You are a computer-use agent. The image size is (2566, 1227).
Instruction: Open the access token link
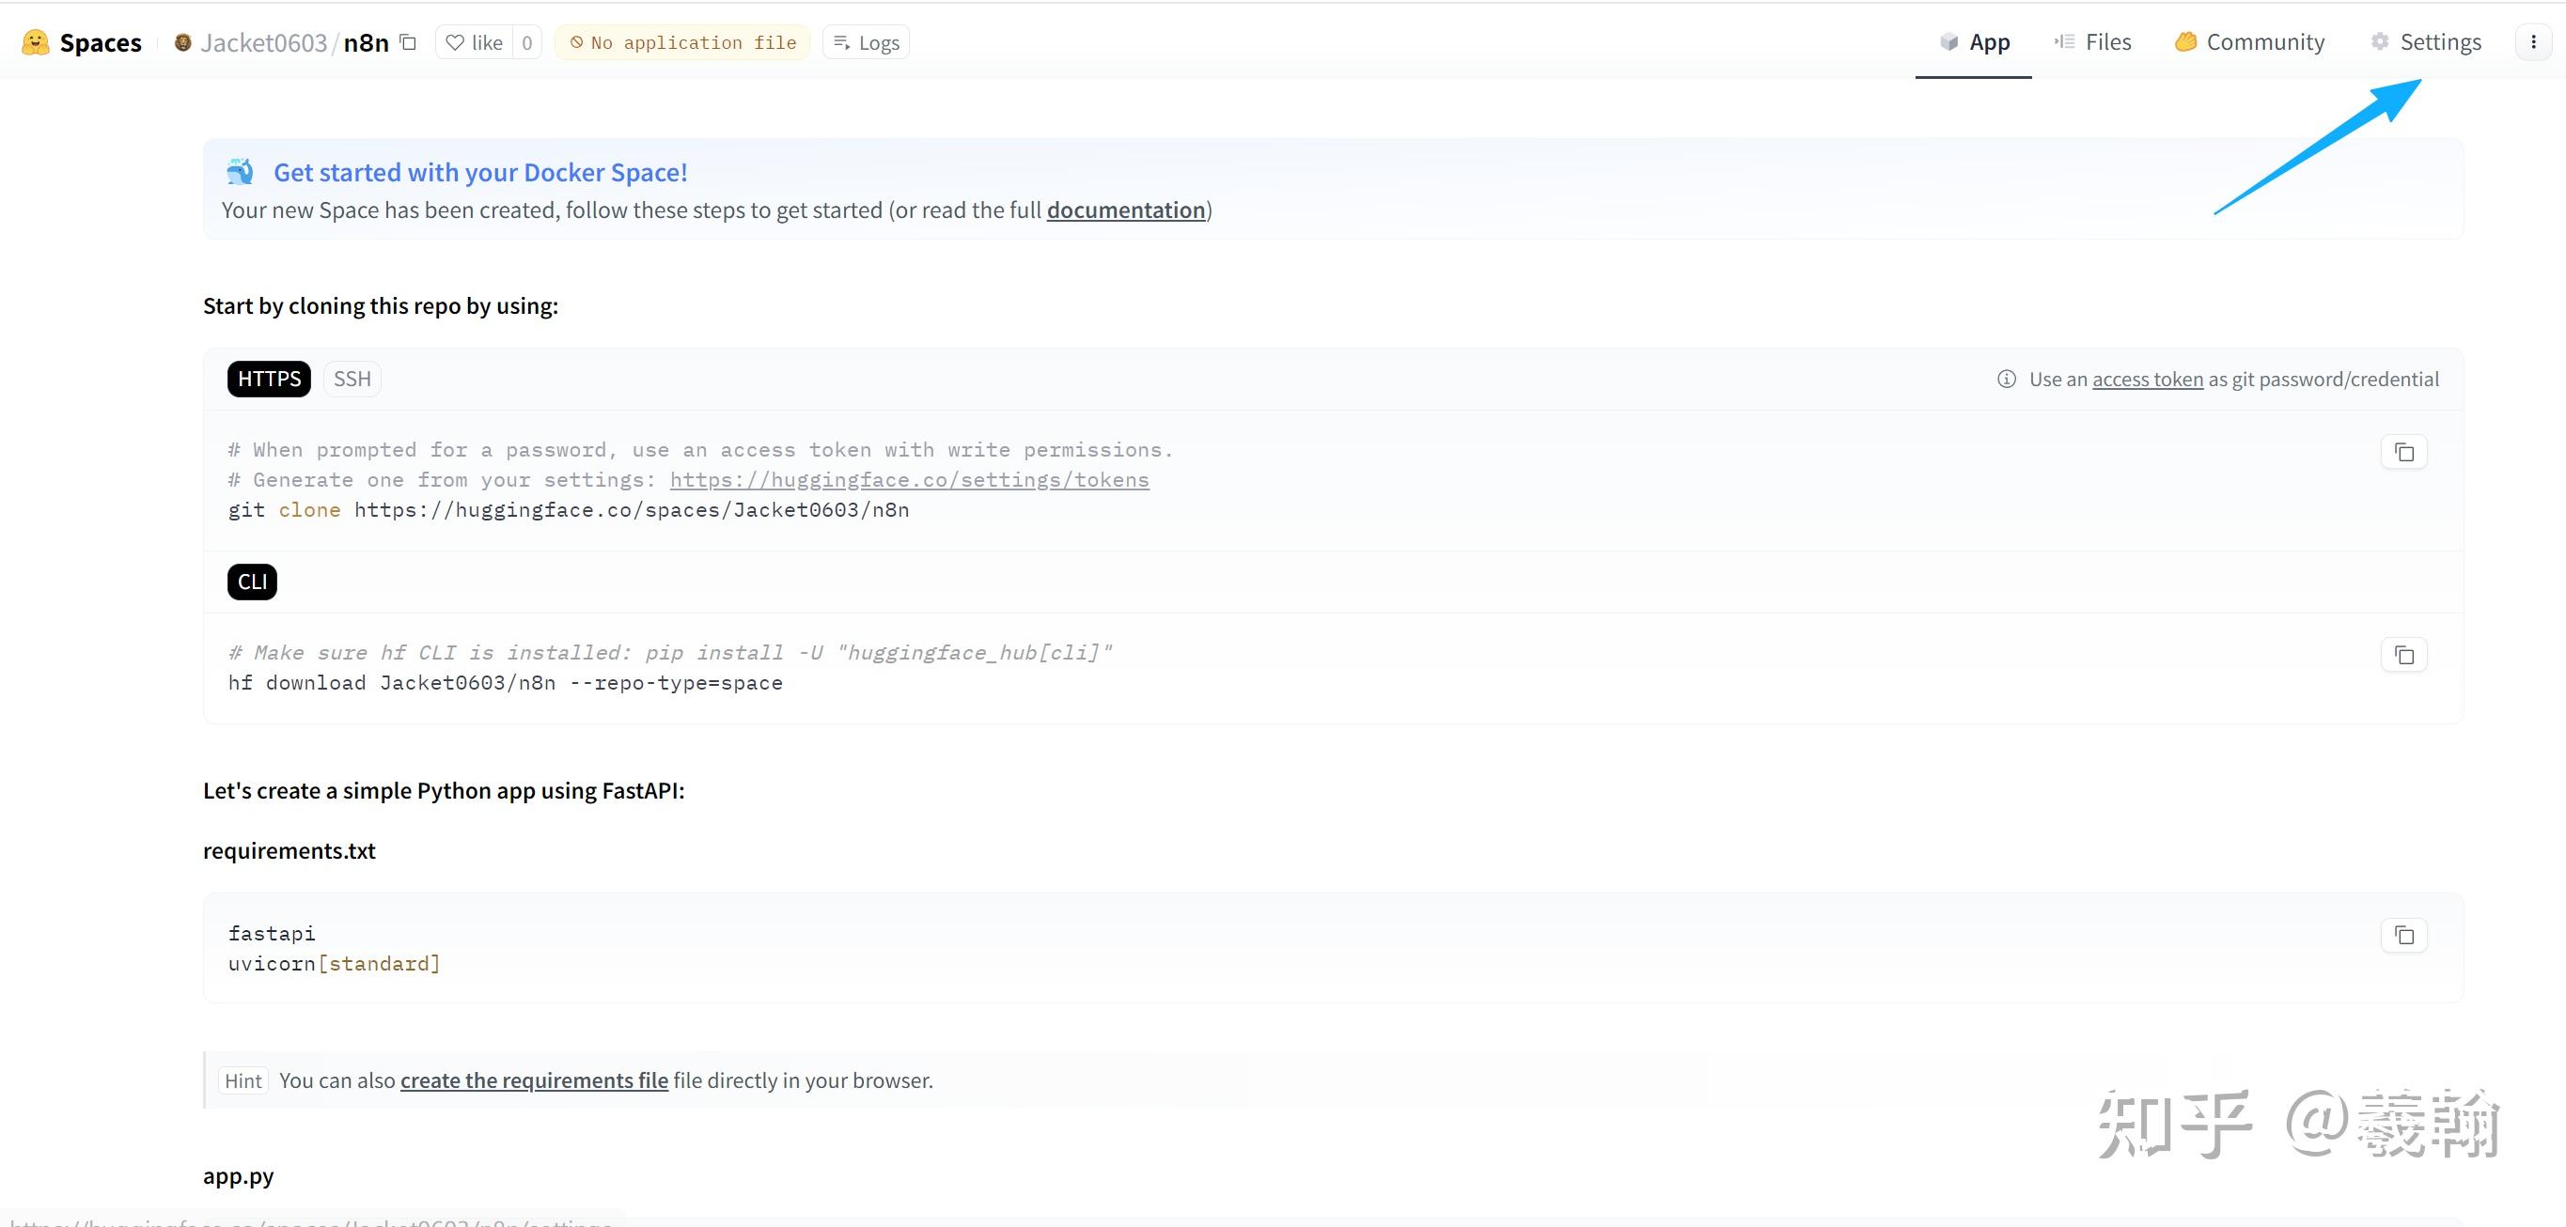(x=2147, y=380)
